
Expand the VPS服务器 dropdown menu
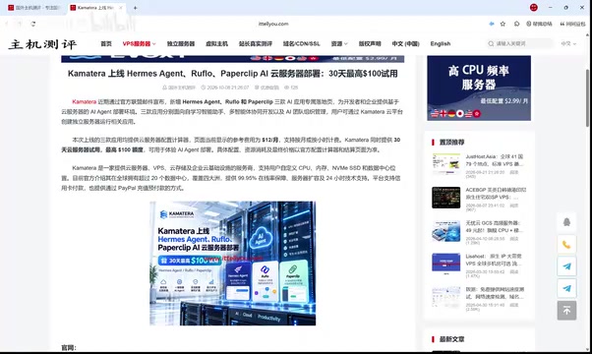coord(139,44)
